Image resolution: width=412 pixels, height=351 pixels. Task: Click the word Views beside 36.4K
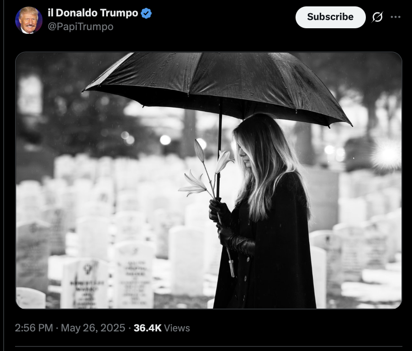(177, 328)
